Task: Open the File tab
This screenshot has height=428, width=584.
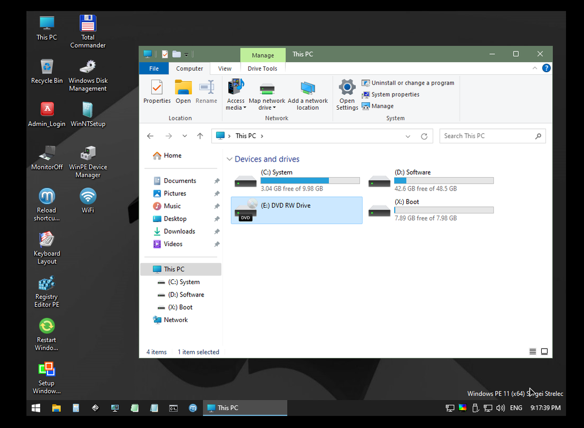Action: click(x=154, y=68)
